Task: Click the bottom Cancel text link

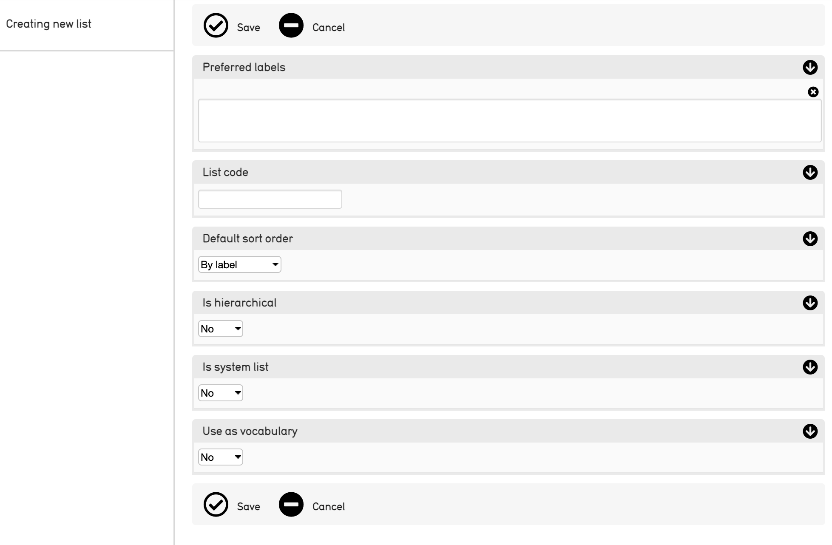Action: coord(328,506)
